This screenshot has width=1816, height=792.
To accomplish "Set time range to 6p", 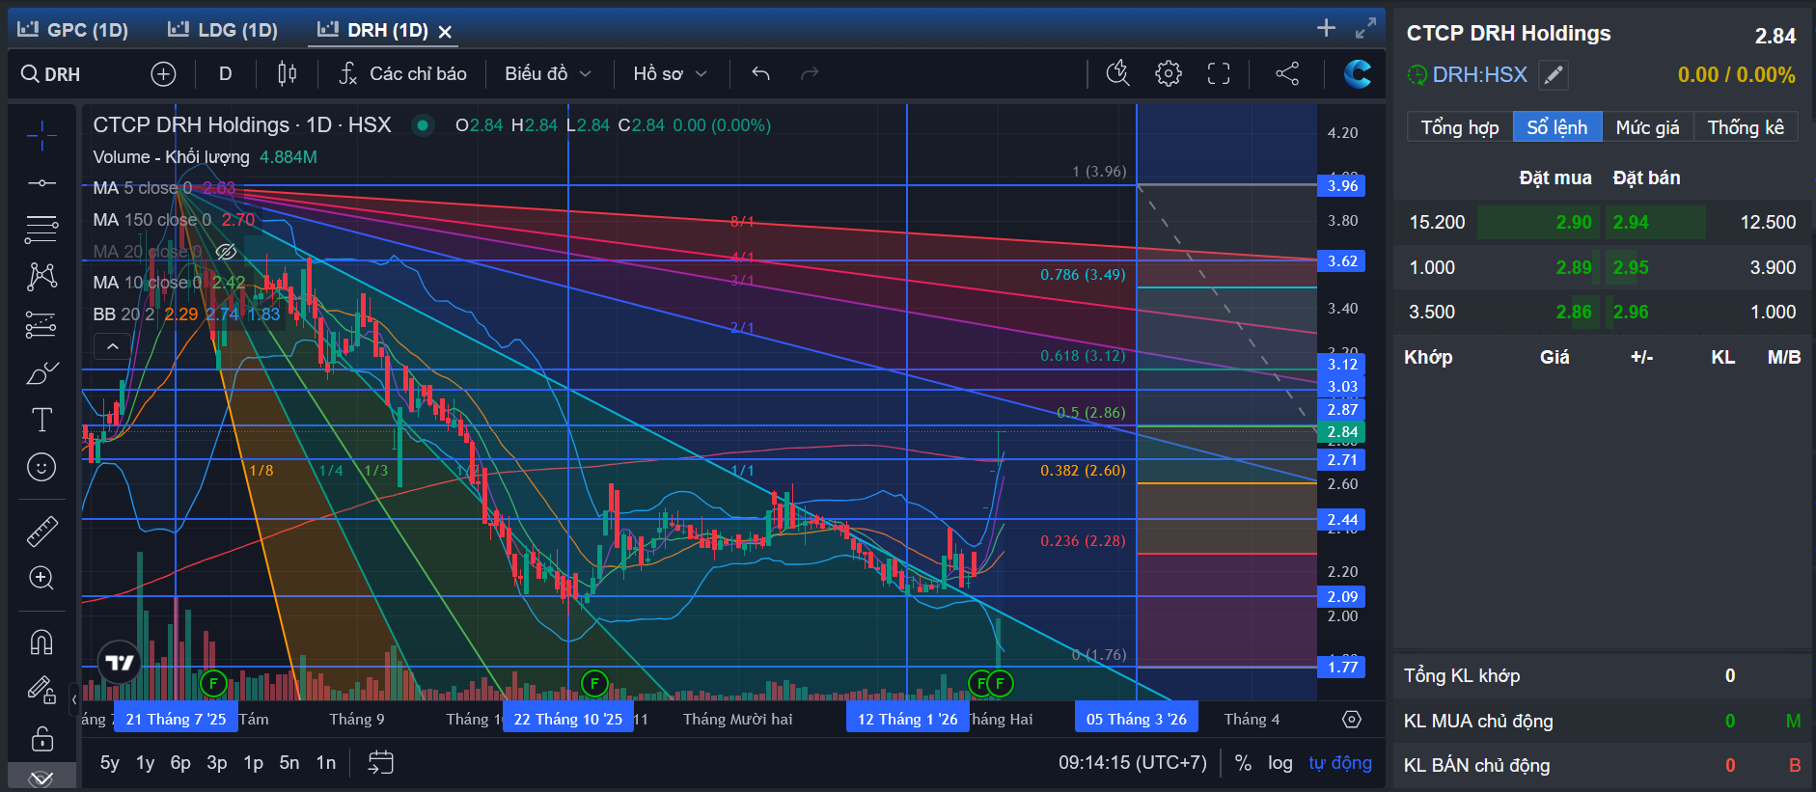I will (x=180, y=763).
